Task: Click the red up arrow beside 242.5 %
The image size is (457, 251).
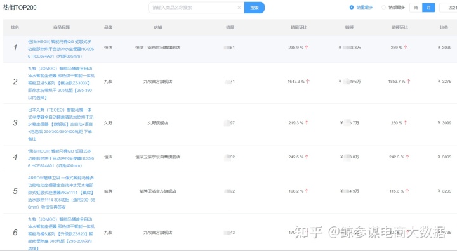Action: tap(307, 157)
